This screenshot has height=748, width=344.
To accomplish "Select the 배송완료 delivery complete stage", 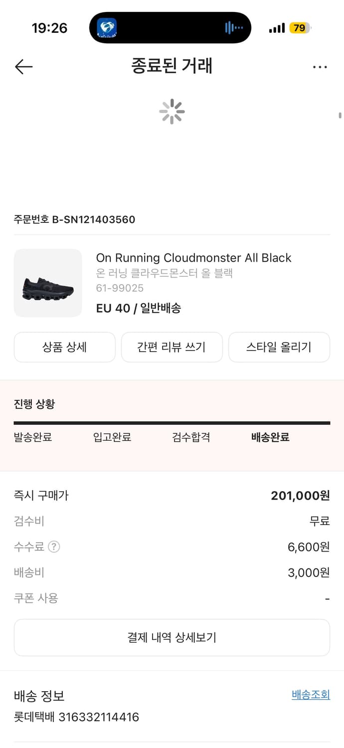I will pos(270,437).
